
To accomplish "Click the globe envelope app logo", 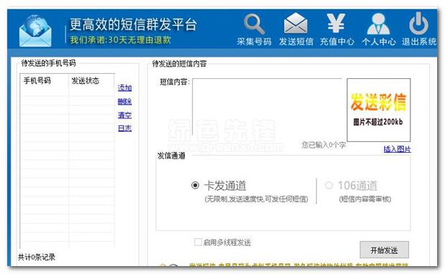I will pos(35,31).
